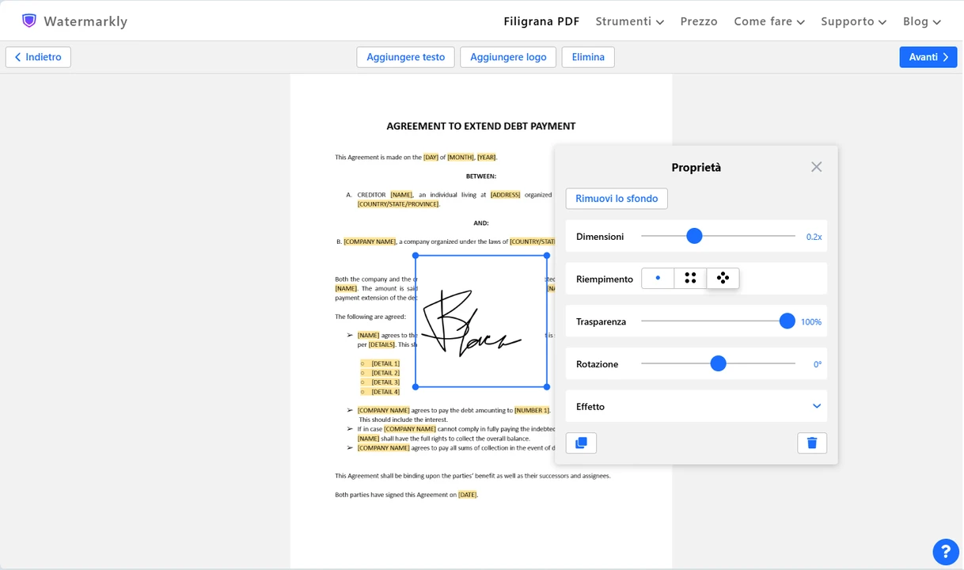Open the Supporto dropdown menu
The width and height of the screenshot is (964, 570).
coord(853,21)
